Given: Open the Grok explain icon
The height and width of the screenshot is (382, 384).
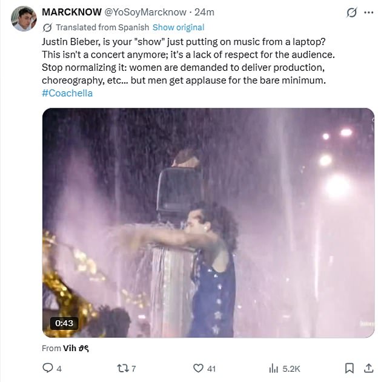Looking at the screenshot, I should pos(351,13).
